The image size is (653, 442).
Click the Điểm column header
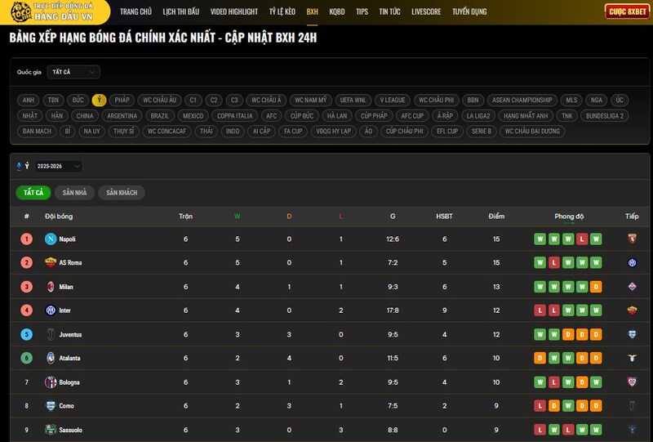tap(496, 217)
